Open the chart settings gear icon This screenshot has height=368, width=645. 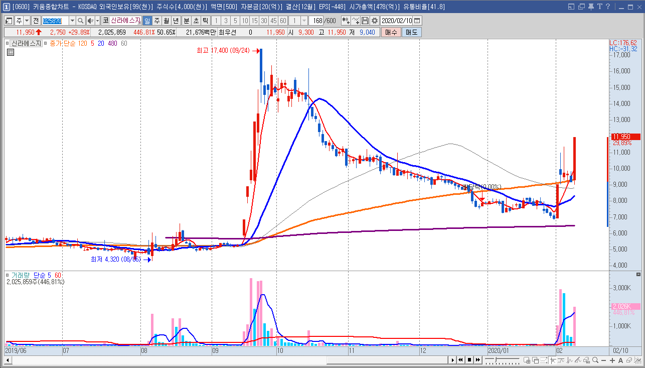click(374, 21)
